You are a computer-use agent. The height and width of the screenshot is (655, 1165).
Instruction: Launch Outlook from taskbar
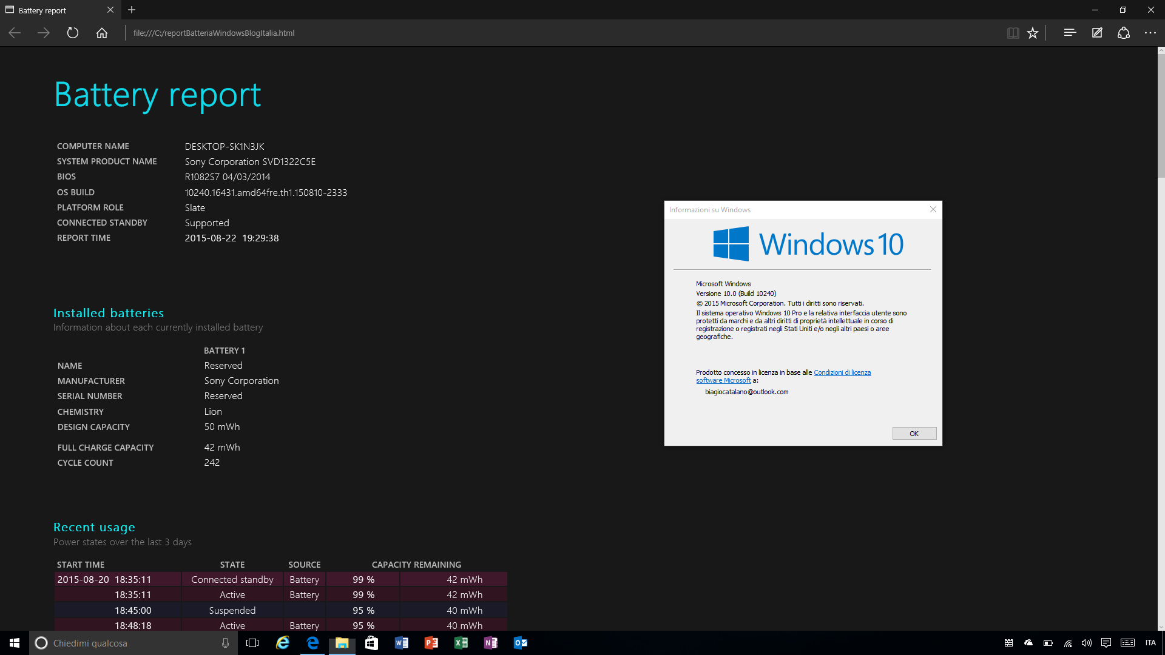click(521, 643)
